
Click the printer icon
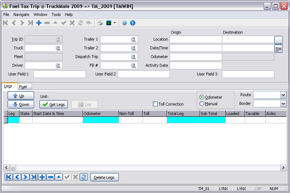click(x=100, y=23)
